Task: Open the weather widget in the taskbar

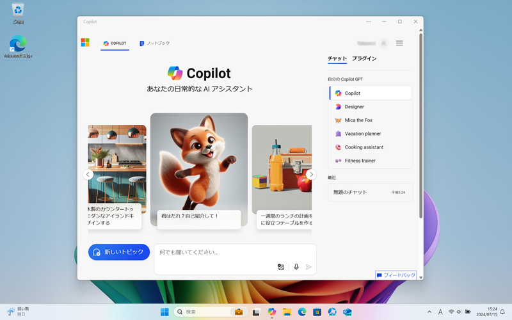Action: 18,312
